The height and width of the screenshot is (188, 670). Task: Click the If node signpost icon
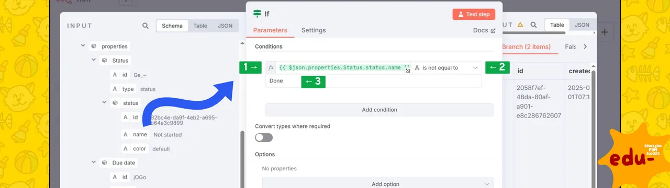[x=257, y=14]
